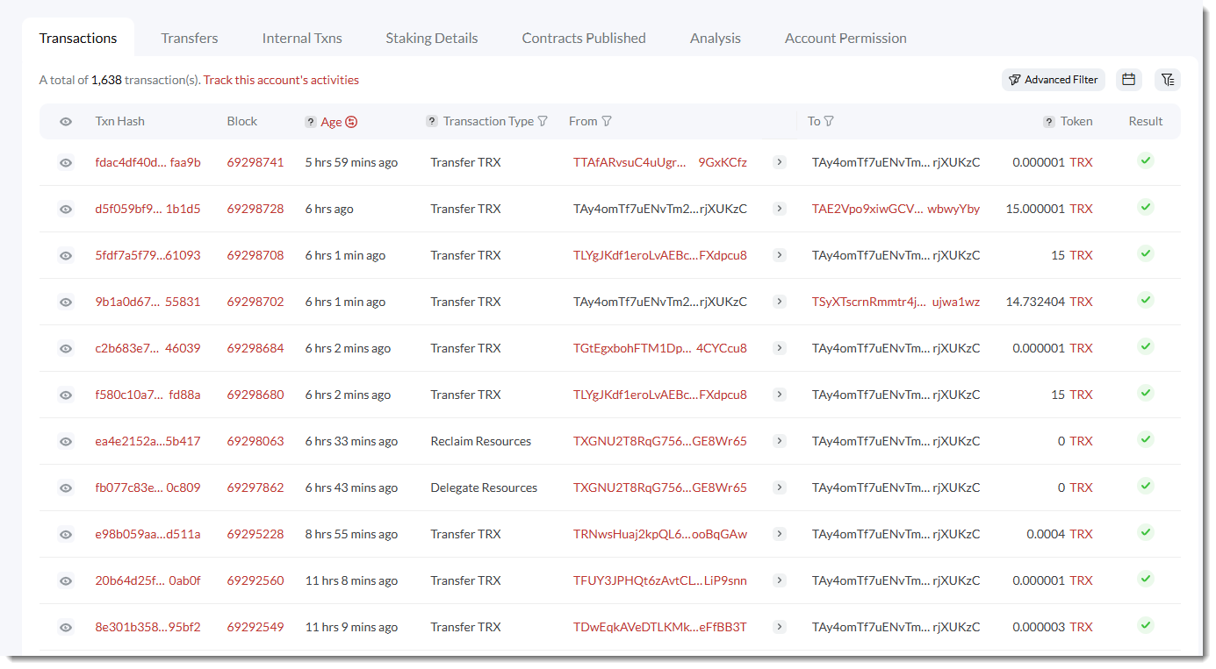Click arrow chevron in row block 69298708
Viewport: 1216px width, 669px height.
click(x=779, y=255)
